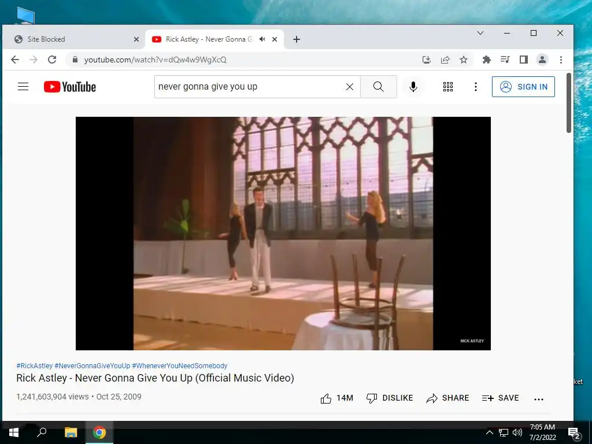592x444 pixels.
Task: Click the page vertical scrollbar thumb
Action: click(569, 103)
